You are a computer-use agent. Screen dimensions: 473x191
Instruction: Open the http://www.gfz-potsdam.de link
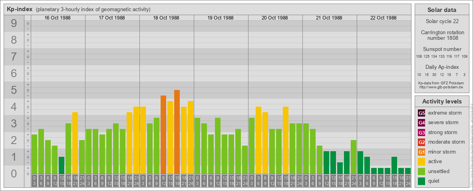pyautogui.click(x=442, y=87)
